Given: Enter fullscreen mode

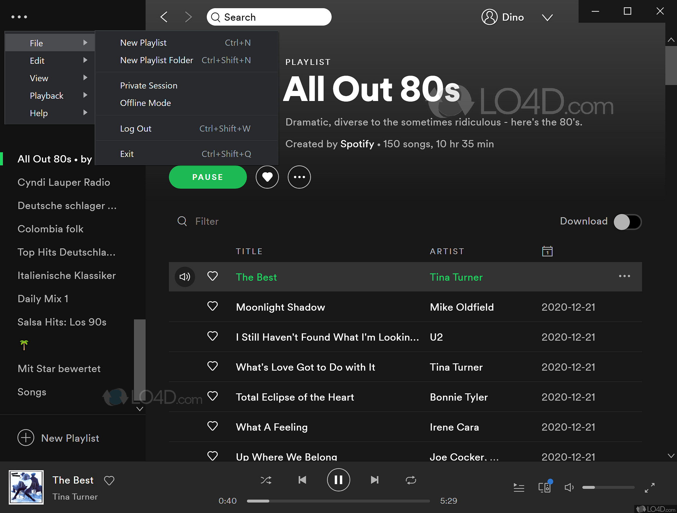Looking at the screenshot, I should [650, 487].
